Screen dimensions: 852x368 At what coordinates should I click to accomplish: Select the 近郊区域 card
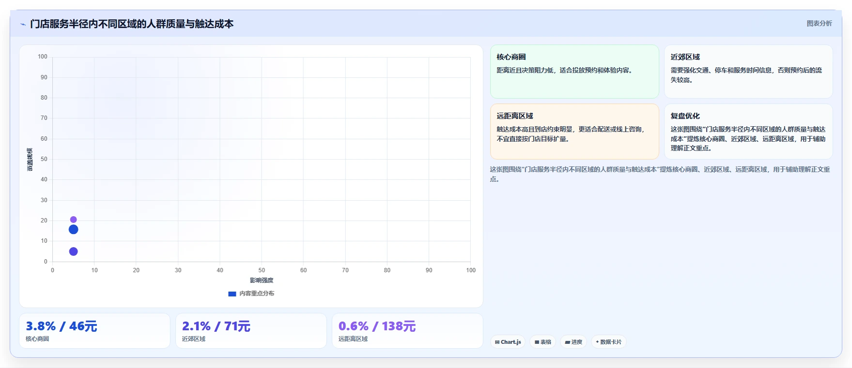point(748,72)
